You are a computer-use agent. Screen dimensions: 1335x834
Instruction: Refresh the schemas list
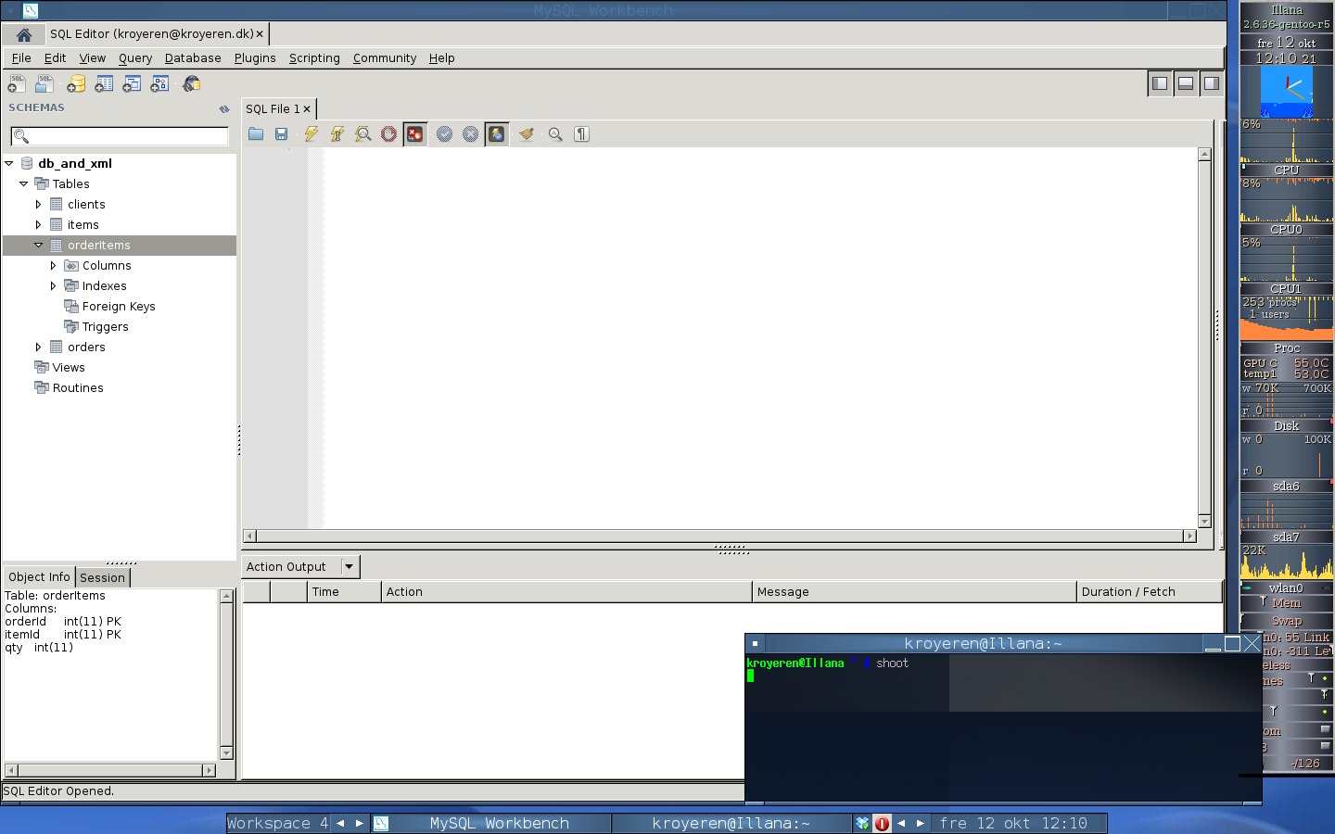(x=223, y=108)
